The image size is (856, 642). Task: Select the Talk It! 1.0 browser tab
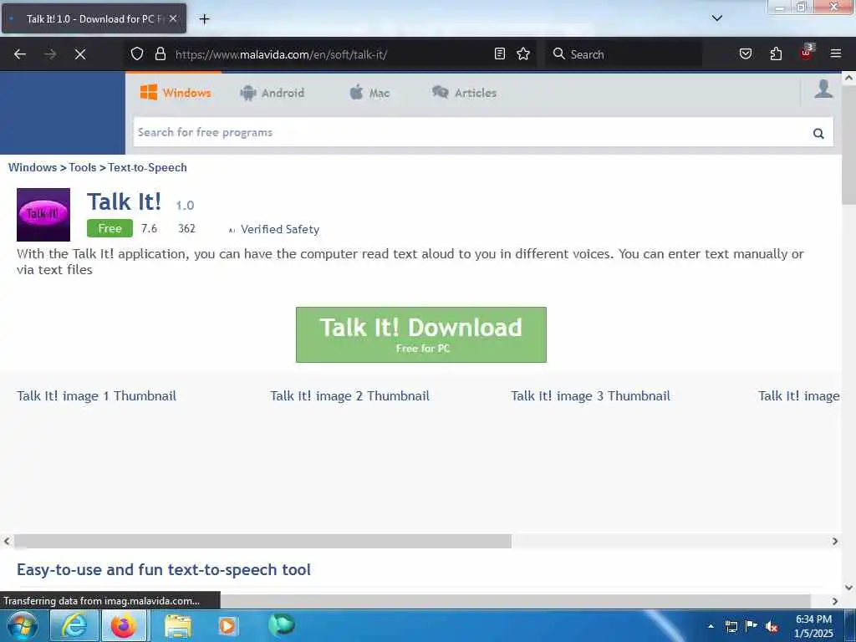(x=94, y=18)
